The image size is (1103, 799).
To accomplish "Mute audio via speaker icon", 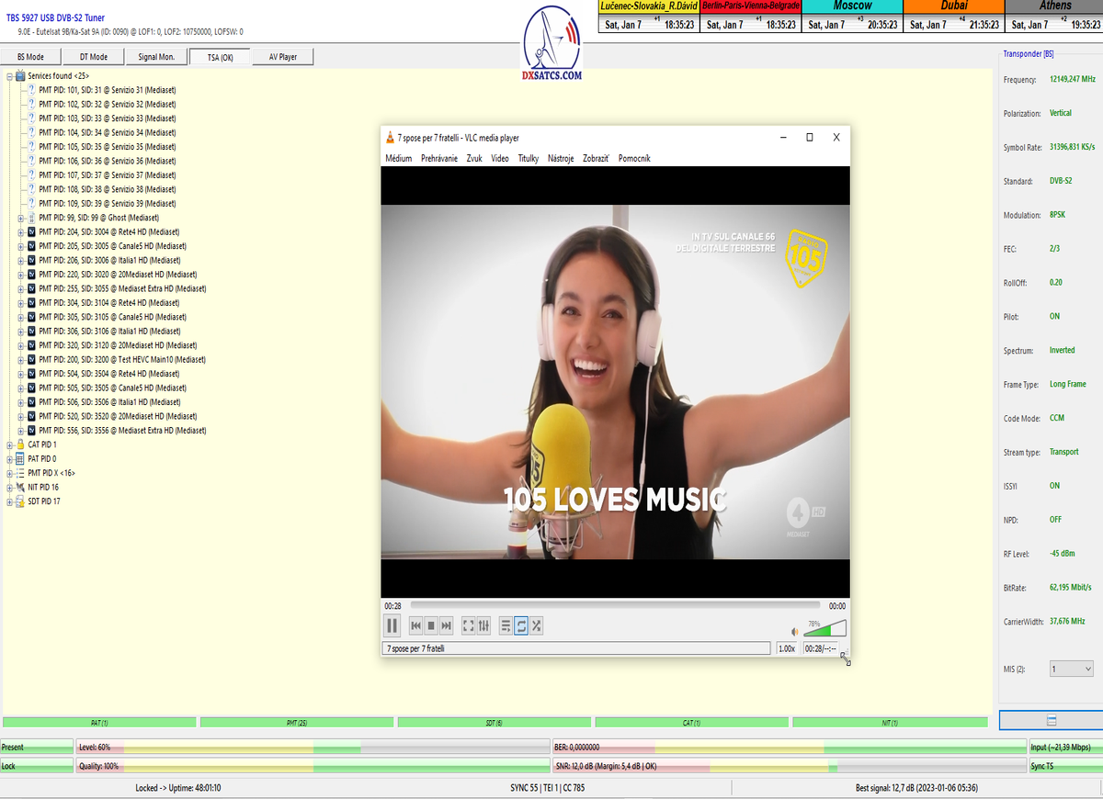I will [x=795, y=631].
